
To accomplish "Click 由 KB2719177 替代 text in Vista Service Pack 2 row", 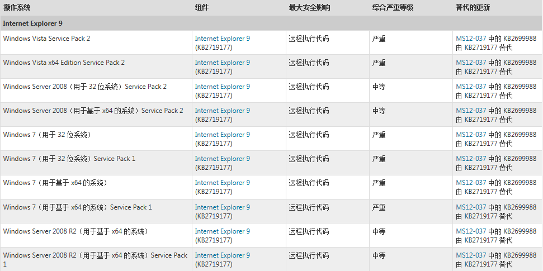I will [484, 47].
